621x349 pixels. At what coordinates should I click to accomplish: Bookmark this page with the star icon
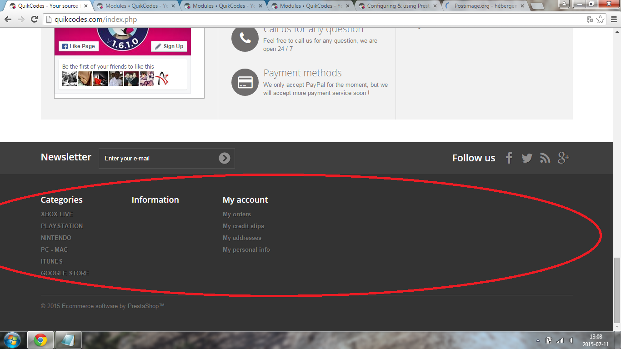pyautogui.click(x=601, y=20)
